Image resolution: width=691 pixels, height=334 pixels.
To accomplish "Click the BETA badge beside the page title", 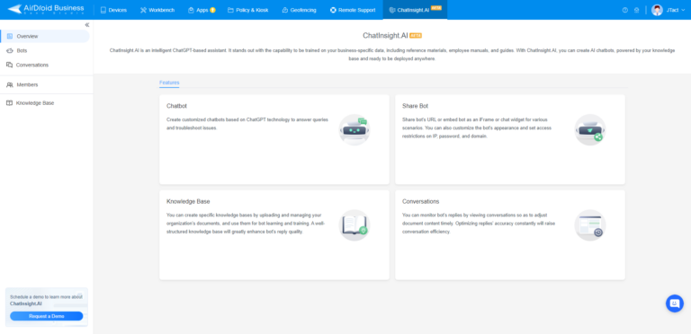I will [416, 36].
